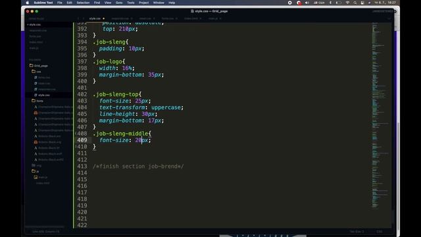Open the Wi-Fi menu bar icon

click(348, 3)
